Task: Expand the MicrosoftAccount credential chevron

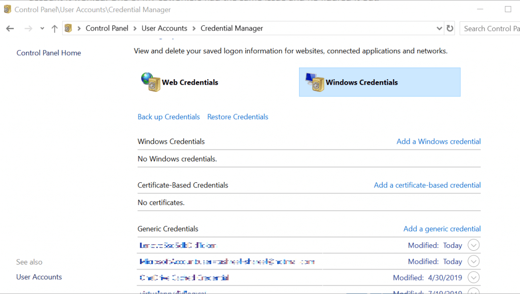Action: click(474, 262)
